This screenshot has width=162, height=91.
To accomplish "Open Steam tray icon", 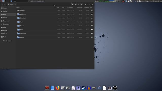I will (x=131, y=1).
